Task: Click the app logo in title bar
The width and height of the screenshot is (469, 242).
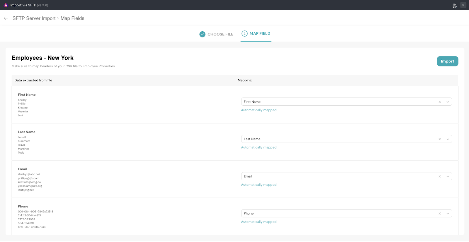Action: point(6,5)
